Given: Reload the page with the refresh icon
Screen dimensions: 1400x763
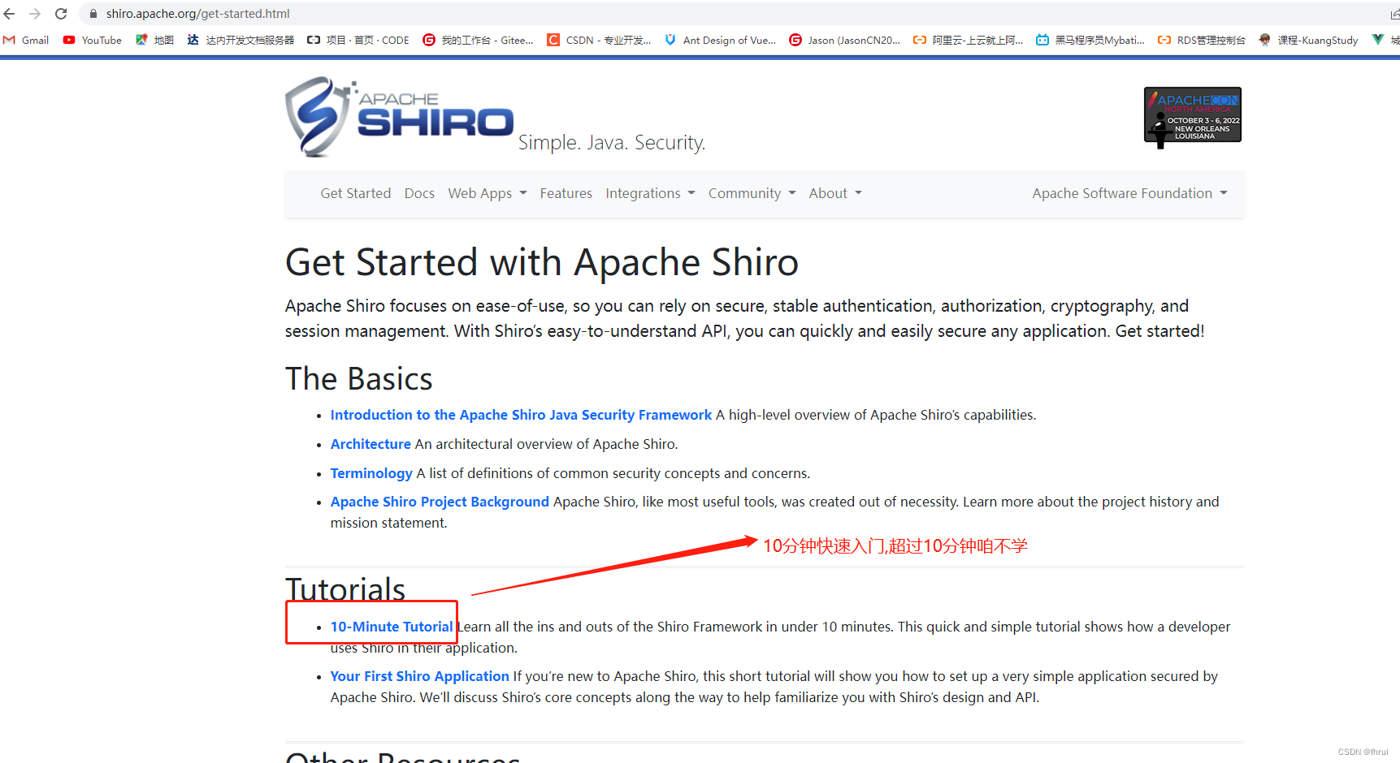Looking at the screenshot, I should click(x=60, y=13).
